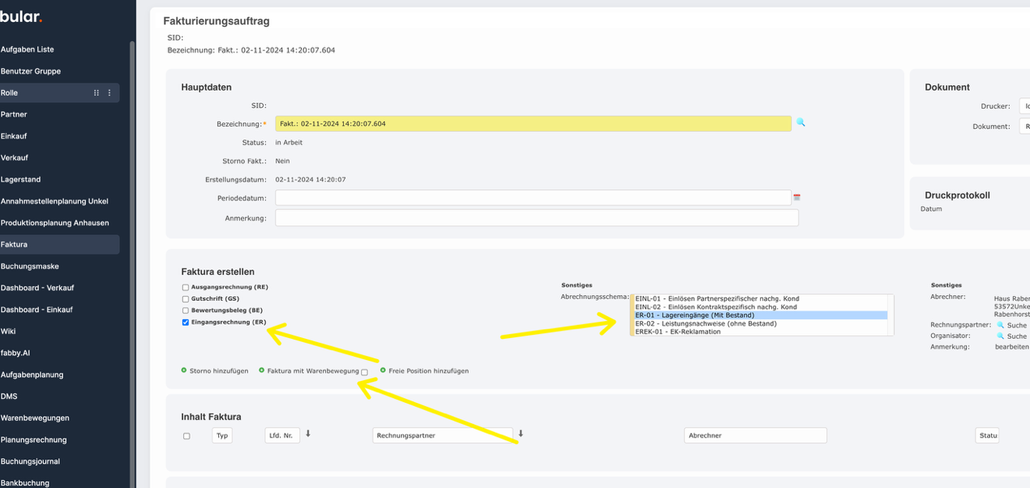Check the Gutschrift (GS) option
Image resolution: width=1030 pixels, height=488 pixels.
[186, 299]
